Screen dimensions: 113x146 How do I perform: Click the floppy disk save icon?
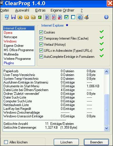[13, 17]
